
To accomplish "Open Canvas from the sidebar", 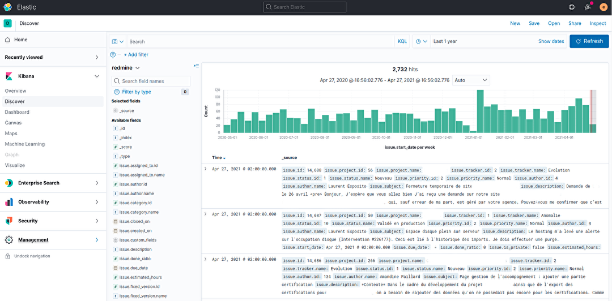I will click(13, 123).
